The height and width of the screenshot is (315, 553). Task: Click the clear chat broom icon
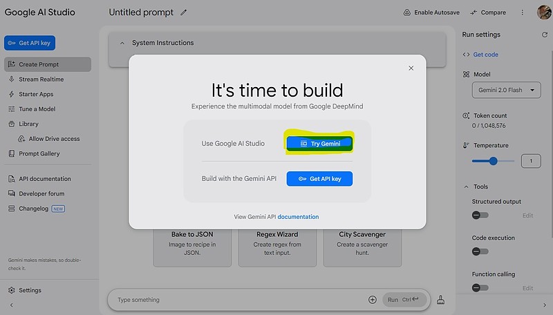click(x=440, y=300)
